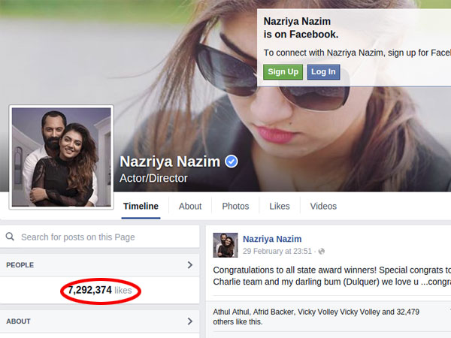Open the Videos tab

click(x=323, y=207)
